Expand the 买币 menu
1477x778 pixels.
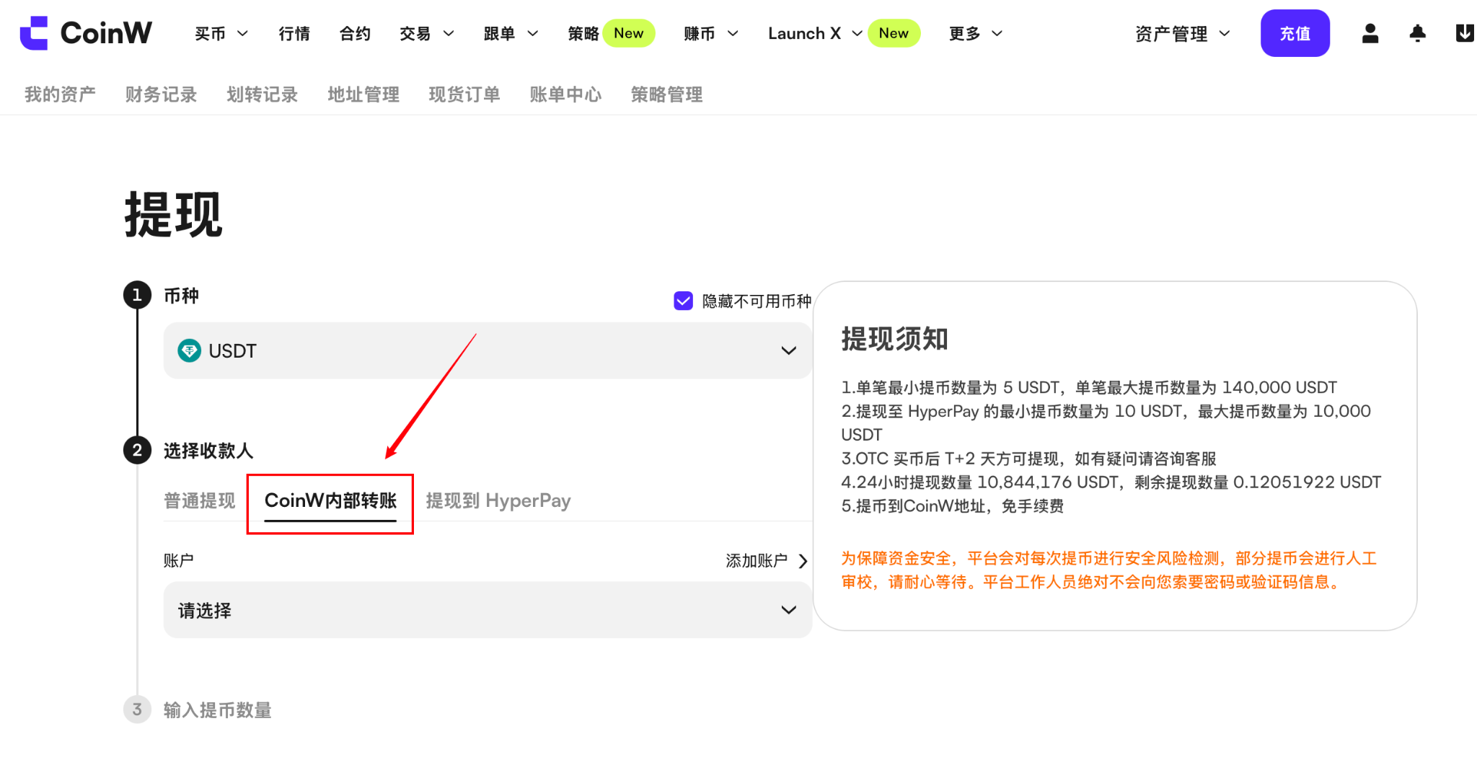pos(221,33)
